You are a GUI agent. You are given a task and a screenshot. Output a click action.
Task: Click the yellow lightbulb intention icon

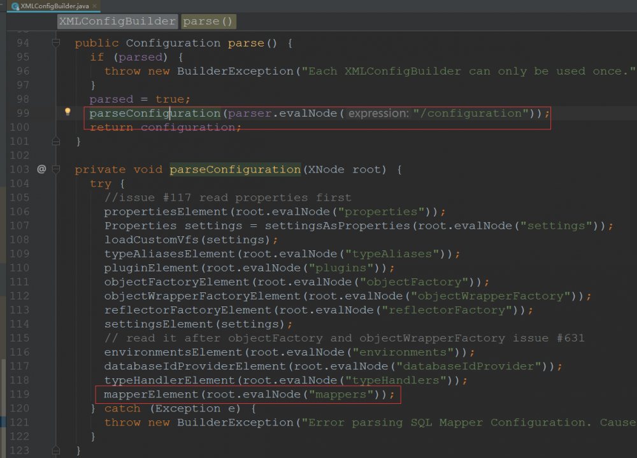click(68, 111)
